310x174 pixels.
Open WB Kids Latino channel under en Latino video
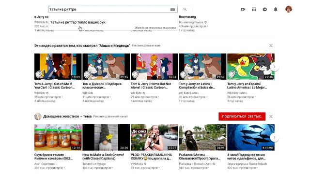pos(188,93)
